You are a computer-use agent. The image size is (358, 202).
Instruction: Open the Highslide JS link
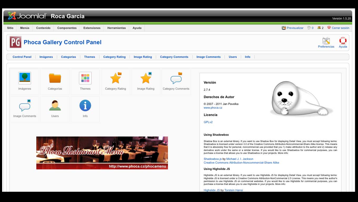pyautogui.click(x=212, y=190)
